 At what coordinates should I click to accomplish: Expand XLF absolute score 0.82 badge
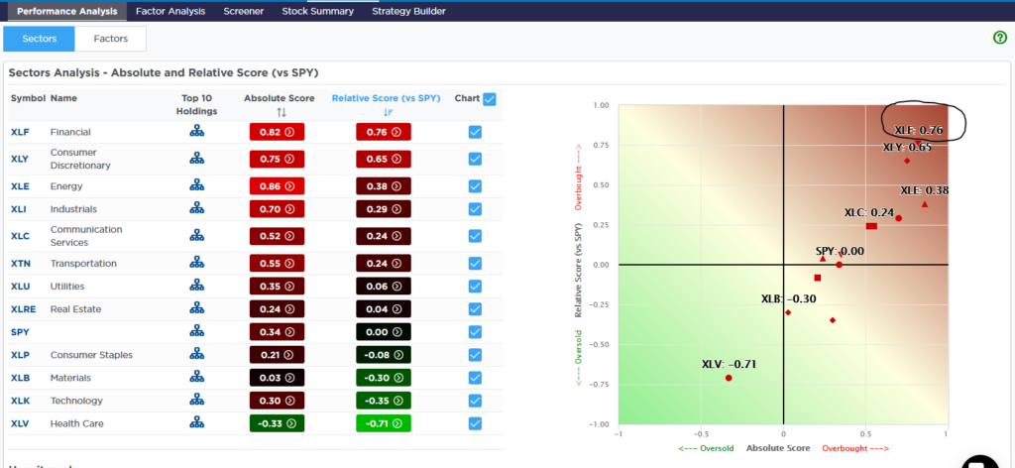click(x=278, y=132)
